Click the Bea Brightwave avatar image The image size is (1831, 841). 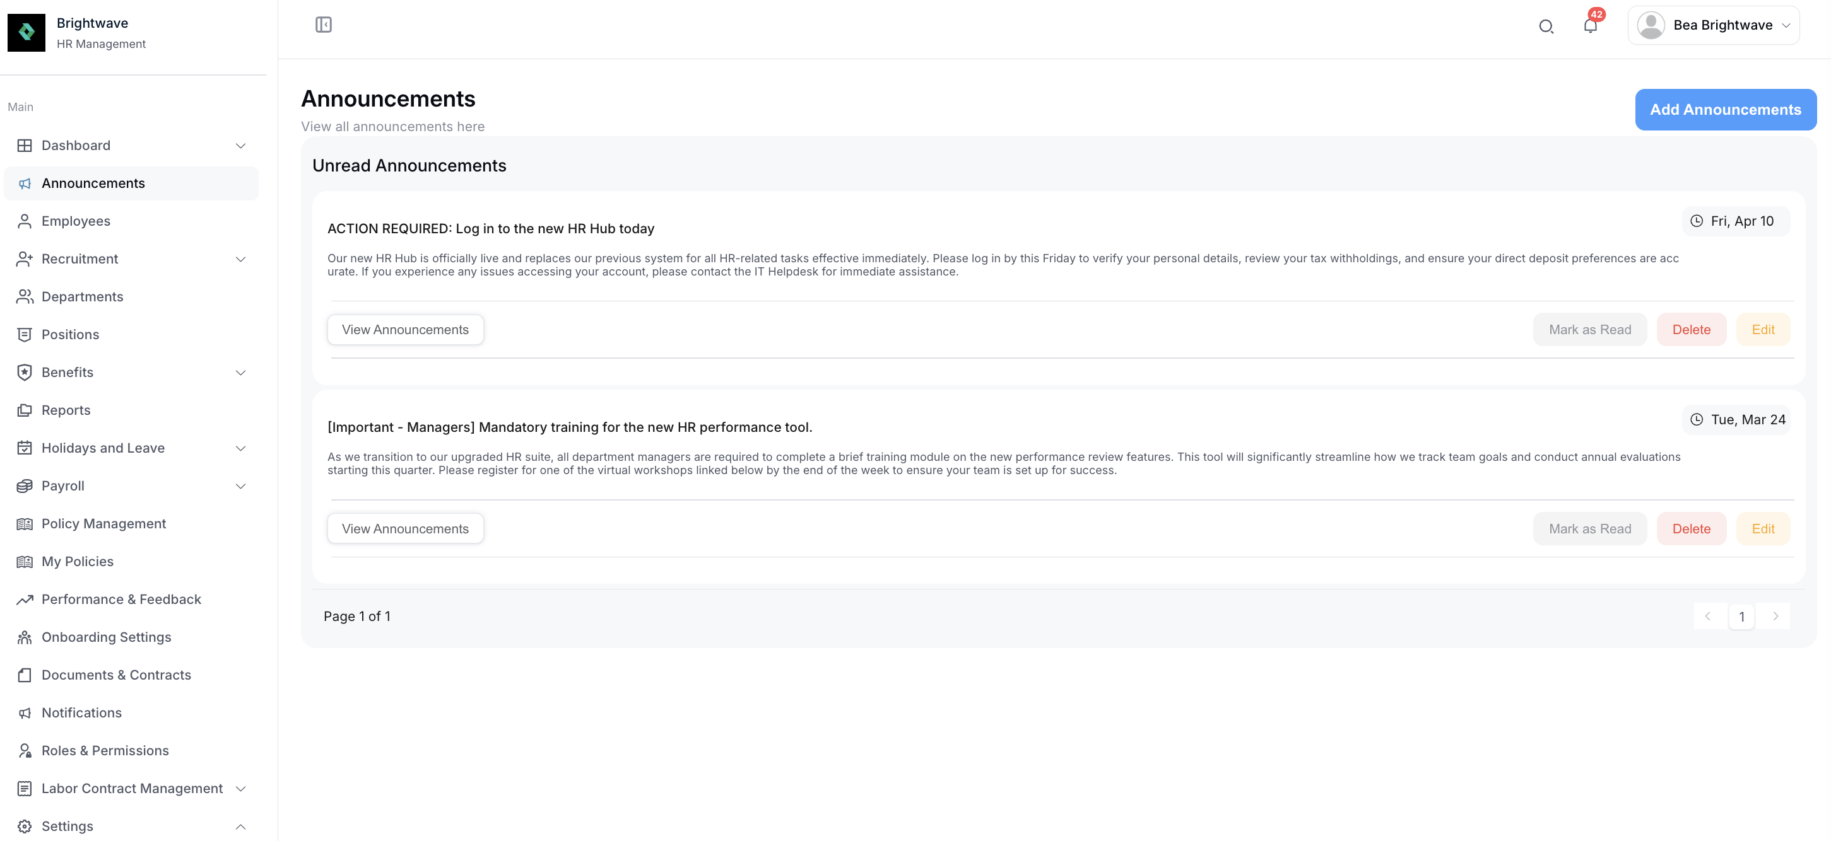pos(1651,26)
